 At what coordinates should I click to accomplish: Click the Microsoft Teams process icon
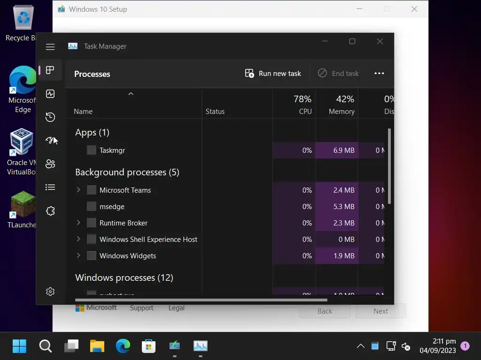[x=92, y=190]
